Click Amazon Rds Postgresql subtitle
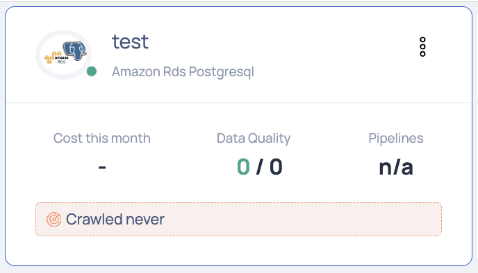Viewport: 478px width, 273px height. point(183,72)
